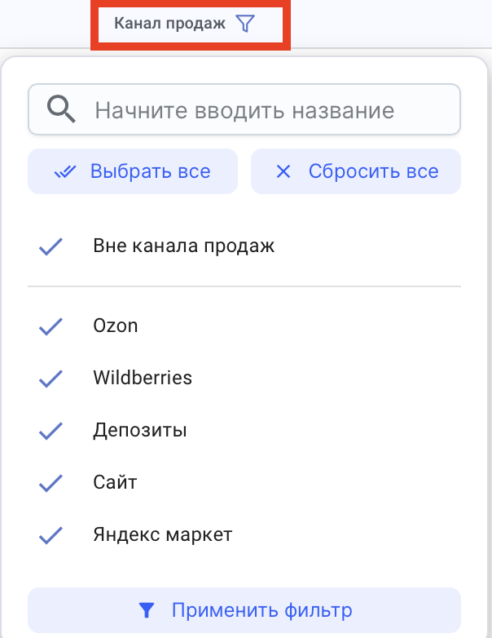This screenshot has height=638, width=492.
Task: Uncheck the Wildberries checkmark
Action: coord(51,379)
